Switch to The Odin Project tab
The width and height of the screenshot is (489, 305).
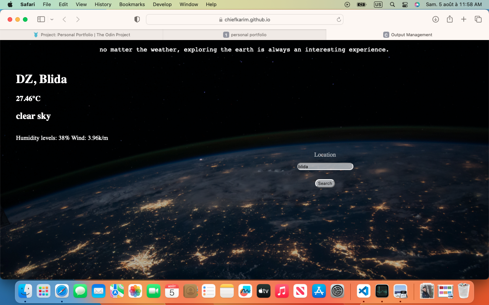point(81,35)
